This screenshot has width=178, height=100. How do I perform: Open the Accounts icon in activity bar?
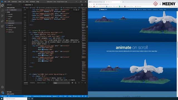coord(3,87)
